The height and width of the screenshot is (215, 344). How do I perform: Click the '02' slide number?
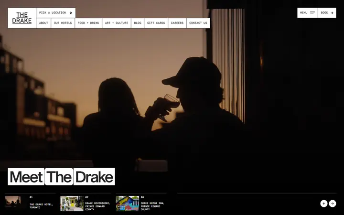pos(86,197)
